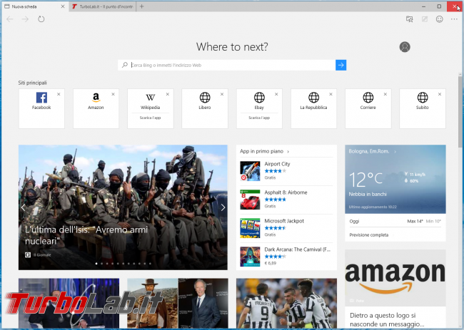Viewport: 464px width, 330px height.
Task: Open the Asphalt 8: Airborne app icon
Action: (250, 200)
